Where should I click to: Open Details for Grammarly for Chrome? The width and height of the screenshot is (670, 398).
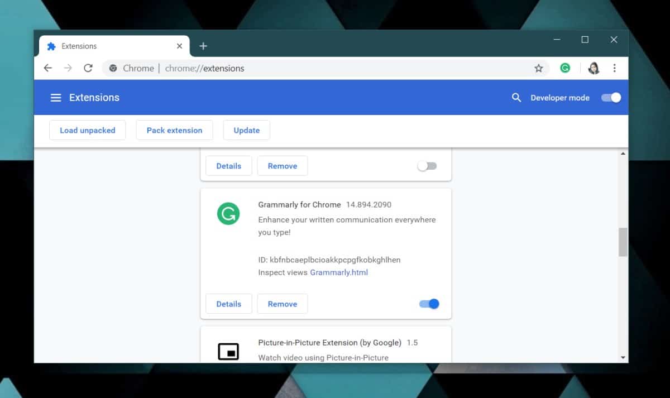pyautogui.click(x=228, y=304)
